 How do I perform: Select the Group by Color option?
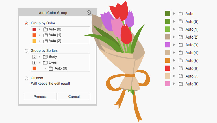(x=27, y=23)
